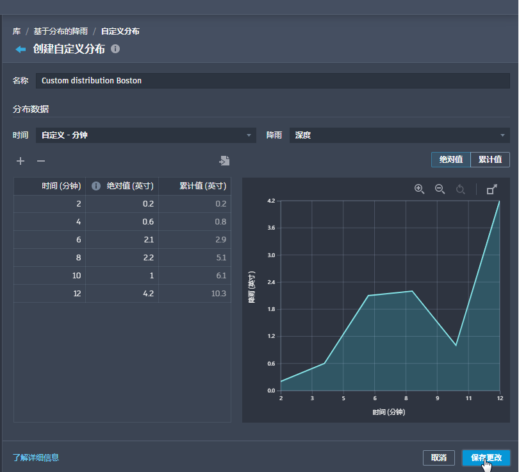Open the 了解详细信息 link
Screen dimensions: 519x472
(36, 458)
